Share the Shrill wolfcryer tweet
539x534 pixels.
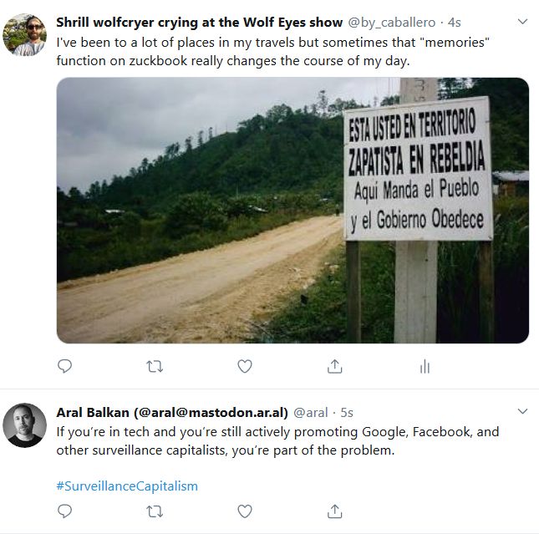tap(334, 366)
